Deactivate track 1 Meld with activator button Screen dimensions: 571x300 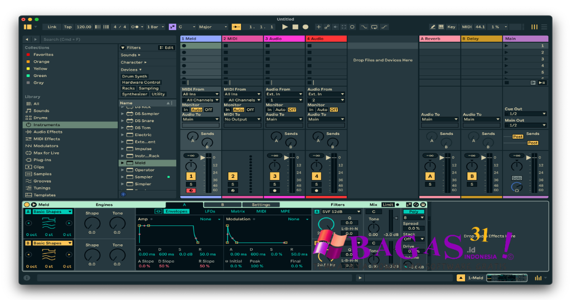click(x=191, y=177)
